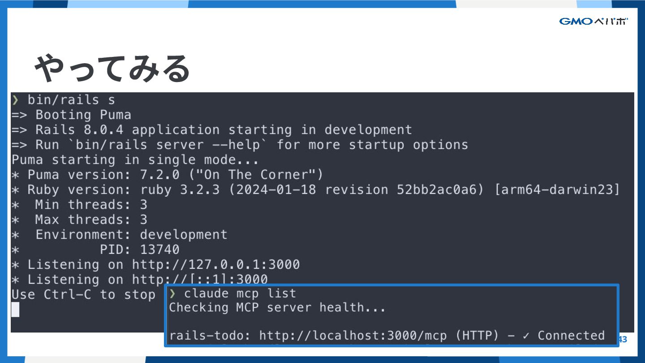Click the green prompt chevron before bin/rails s
The height and width of the screenshot is (363, 645).
click(x=15, y=99)
